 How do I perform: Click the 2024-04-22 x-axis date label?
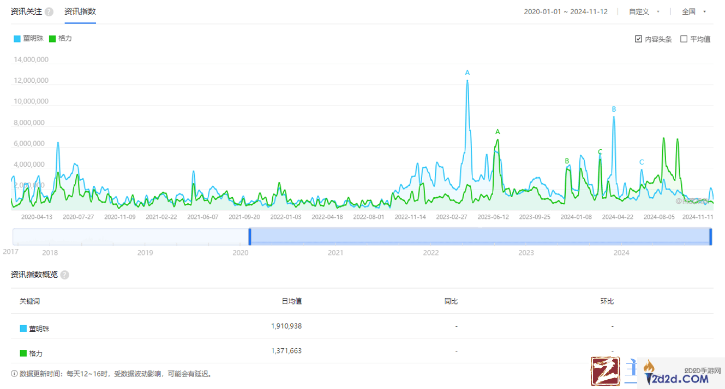pos(618,217)
